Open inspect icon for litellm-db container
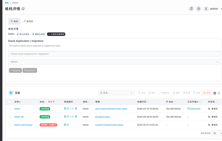This screenshot has height=141, width=222. point(68,117)
